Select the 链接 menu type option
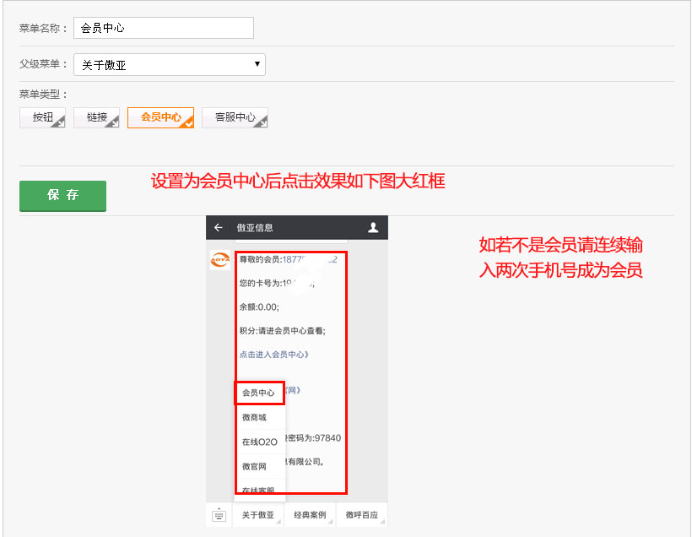 click(x=96, y=117)
